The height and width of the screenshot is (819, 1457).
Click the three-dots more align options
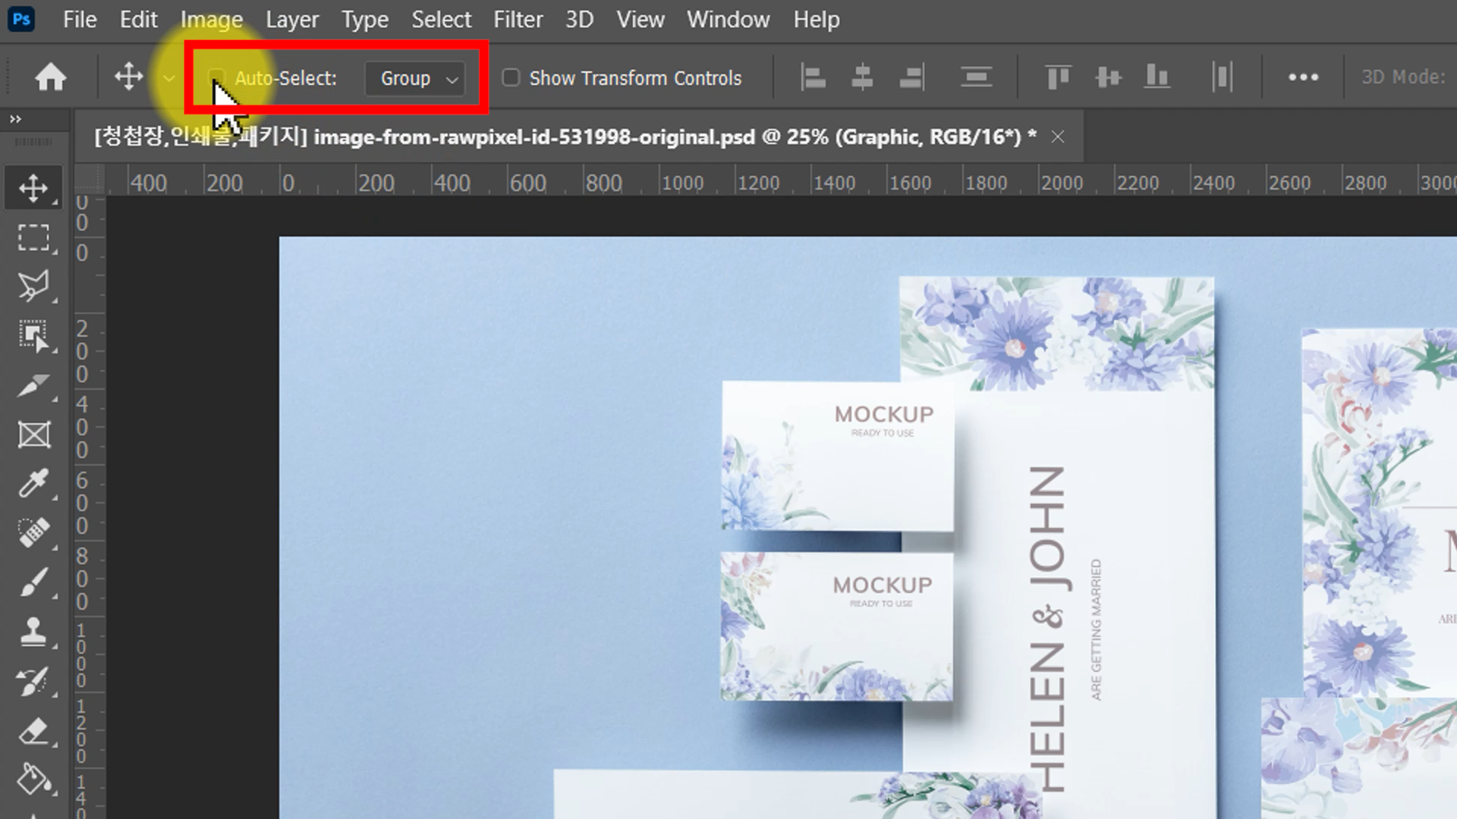coord(1303,77)
